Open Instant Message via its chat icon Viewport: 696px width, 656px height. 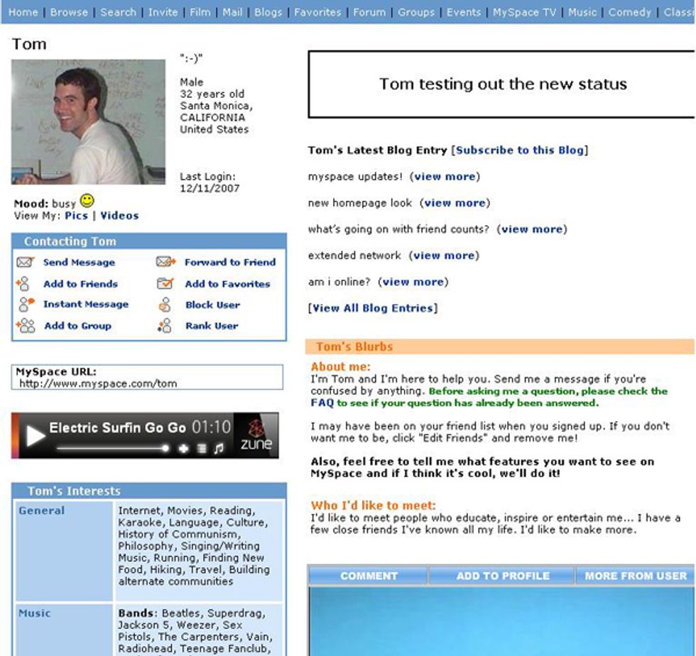click(23, 303)
